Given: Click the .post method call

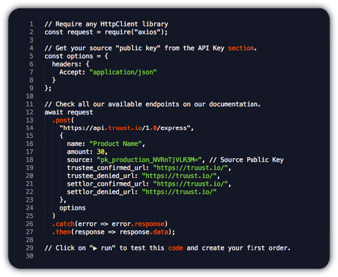Looking at the screenshot, I should 61,120.
